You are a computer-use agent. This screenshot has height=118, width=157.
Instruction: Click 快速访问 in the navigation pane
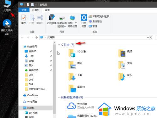point(30,47)
